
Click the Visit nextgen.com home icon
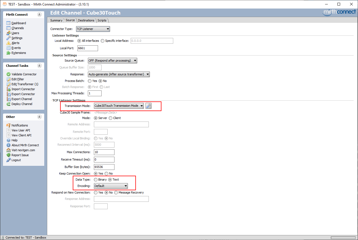(9, 150)
